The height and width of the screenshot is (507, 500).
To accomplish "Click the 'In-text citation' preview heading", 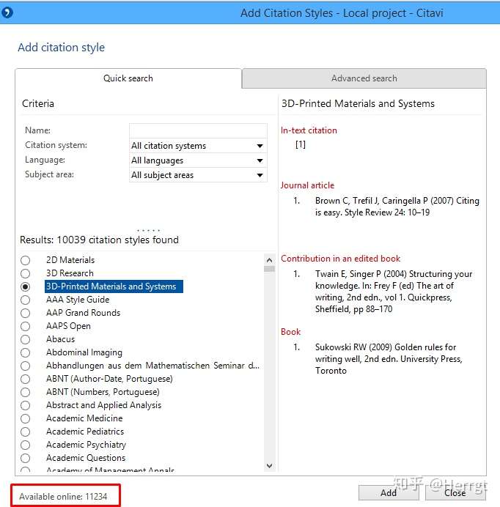I will coord(309,130).
